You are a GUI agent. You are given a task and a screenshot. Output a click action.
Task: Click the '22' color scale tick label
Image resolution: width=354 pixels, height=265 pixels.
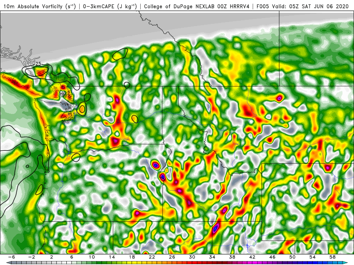click(x=152, y=257)
